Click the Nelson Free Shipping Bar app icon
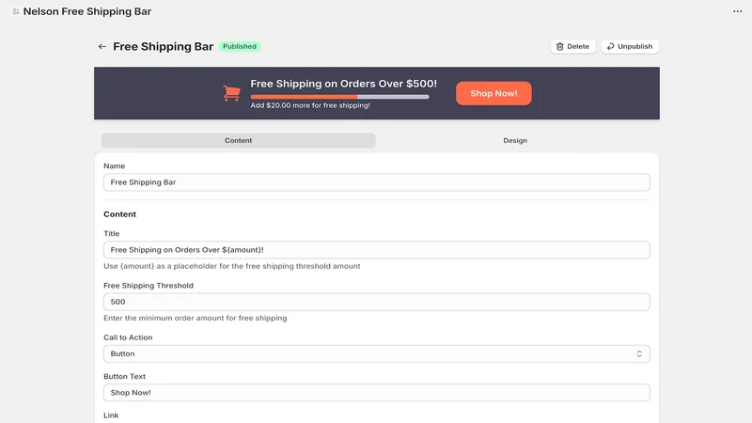752x423 pixels. [x=16, y=11]
